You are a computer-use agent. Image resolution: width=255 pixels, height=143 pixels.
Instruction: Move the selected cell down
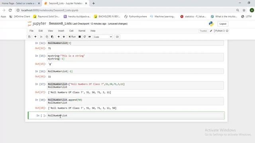[x=64, y=37]
